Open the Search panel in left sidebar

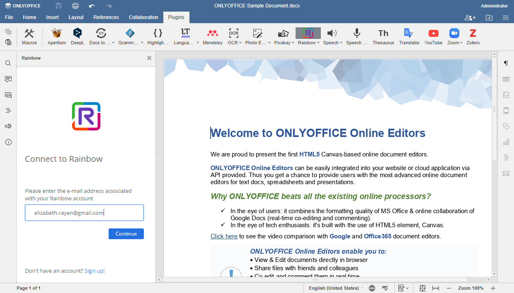(x=8, y=63)
